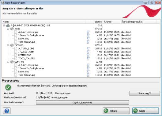Image resolution: width=162 pixels, height=116 pixels.
Task: Click progress indicator on Toco Toucan.jpg UDF row
Action: pyautogui.click(x=88, y=75)
